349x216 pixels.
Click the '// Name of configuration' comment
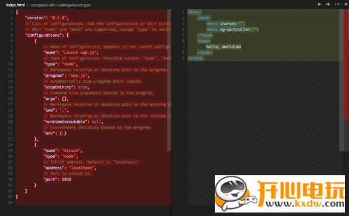[107, 47]
